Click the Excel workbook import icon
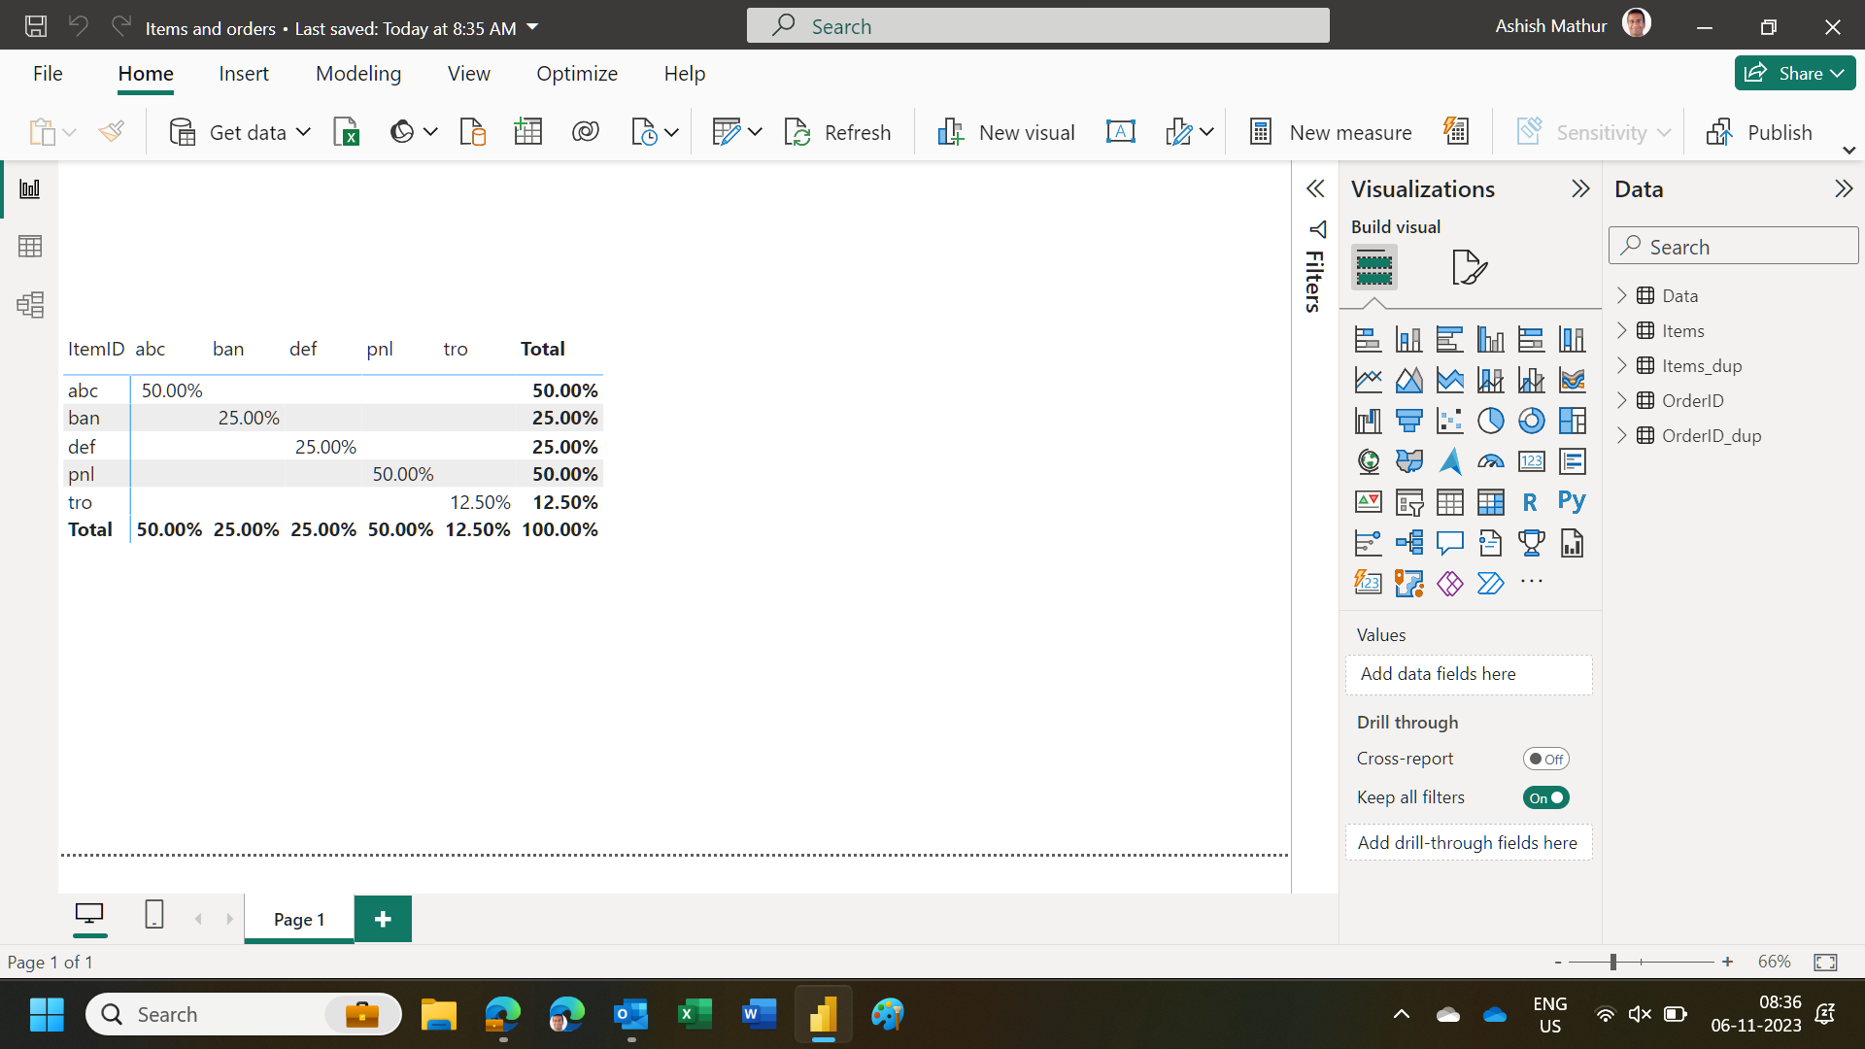Viewport: 1865px width, 1049px height. pyautogui.click(x=347, y=132)
